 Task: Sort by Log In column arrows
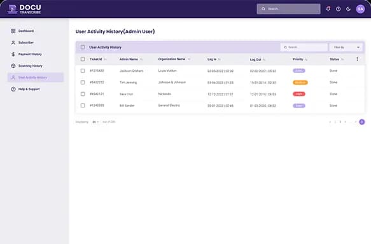(x=220, y=59)
